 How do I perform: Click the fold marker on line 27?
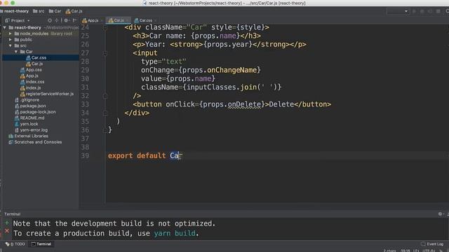pos(105,53)
